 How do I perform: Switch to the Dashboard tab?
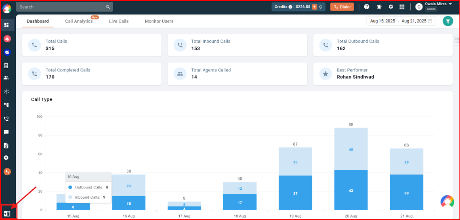pyautogui.click(x=38, y=21)
